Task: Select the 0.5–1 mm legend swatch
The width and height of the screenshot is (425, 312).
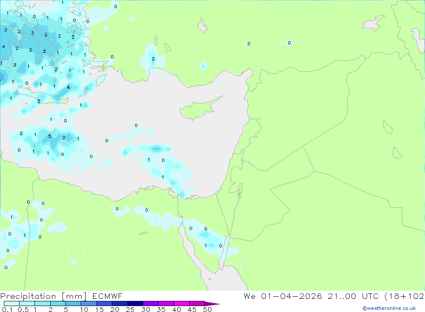Action: (x=27, y=303)
